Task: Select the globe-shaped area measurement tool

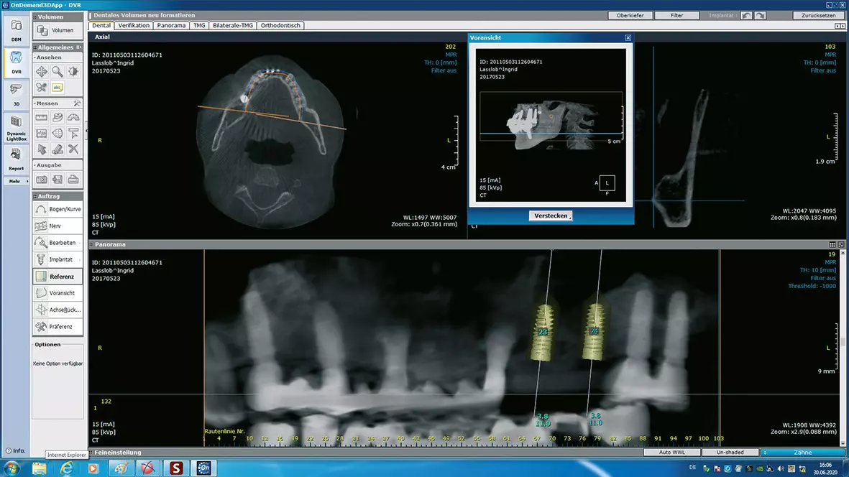Action: tap(58, 133)
